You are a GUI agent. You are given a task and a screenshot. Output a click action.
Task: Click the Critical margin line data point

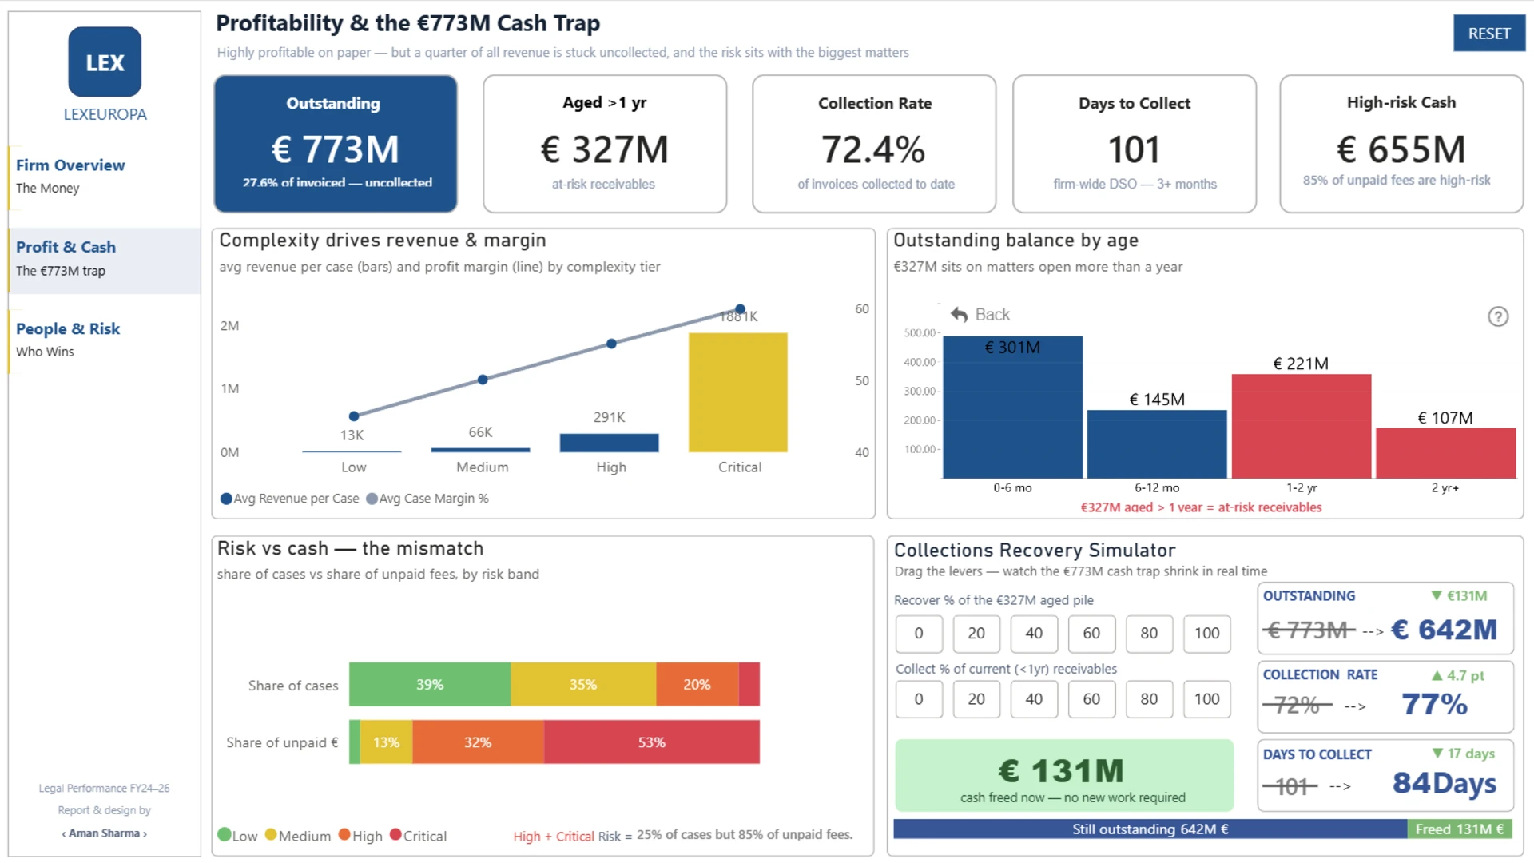740,309
